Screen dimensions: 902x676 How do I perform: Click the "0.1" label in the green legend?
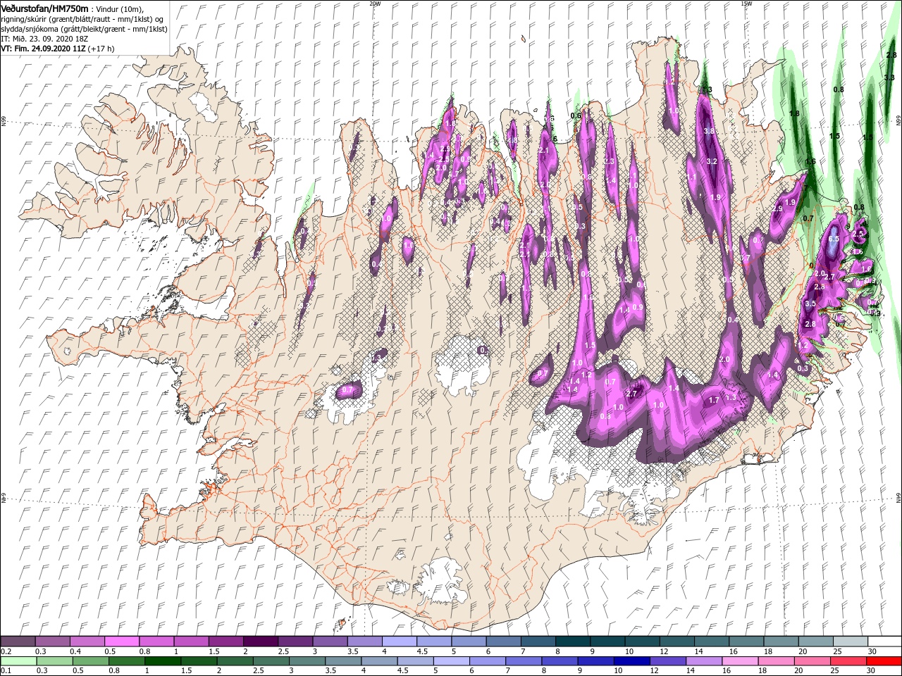(x=6, y=671)
